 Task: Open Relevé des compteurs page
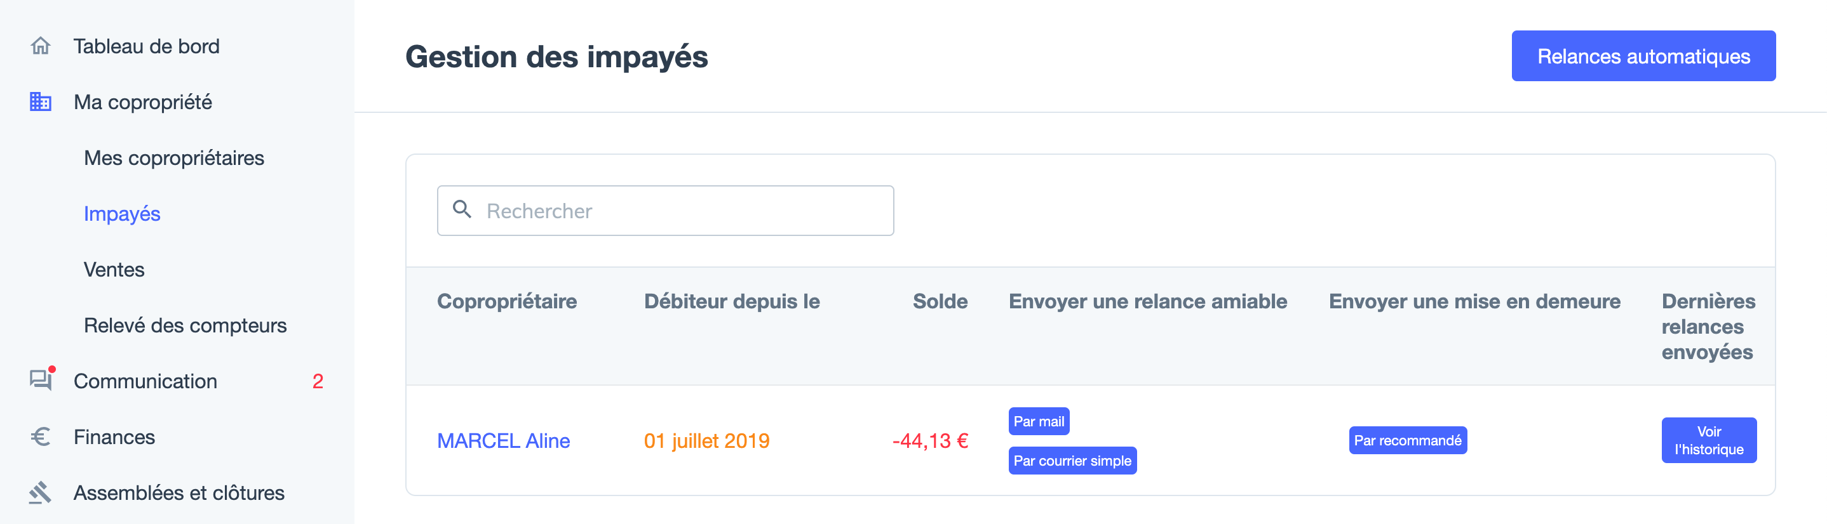pyautogui.click(x=185, y=325)
